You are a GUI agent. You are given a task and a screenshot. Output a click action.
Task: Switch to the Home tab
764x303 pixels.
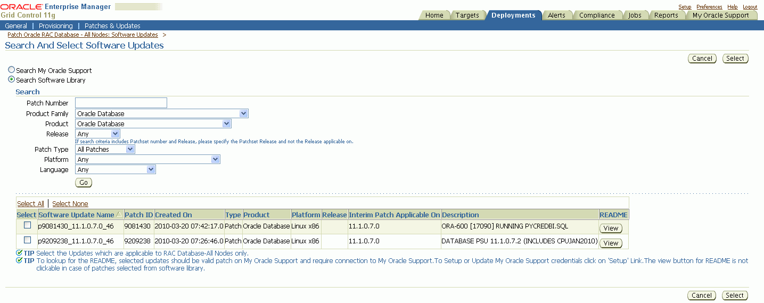coord(434,15)
